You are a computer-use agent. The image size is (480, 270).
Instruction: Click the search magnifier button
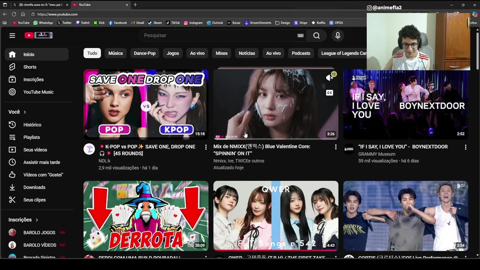[316, 35]
